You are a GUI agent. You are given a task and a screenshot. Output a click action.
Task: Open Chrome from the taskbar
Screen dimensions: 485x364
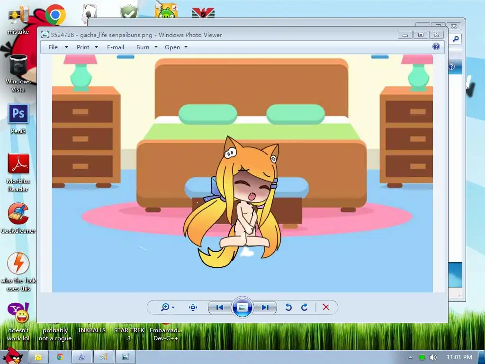[60, 357]
